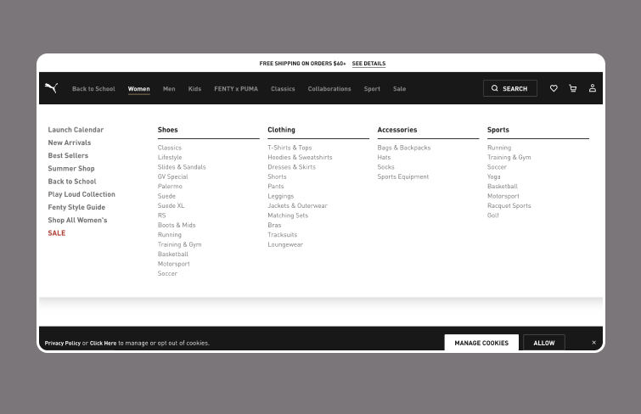Select Palermo shoes

point(170,187)
